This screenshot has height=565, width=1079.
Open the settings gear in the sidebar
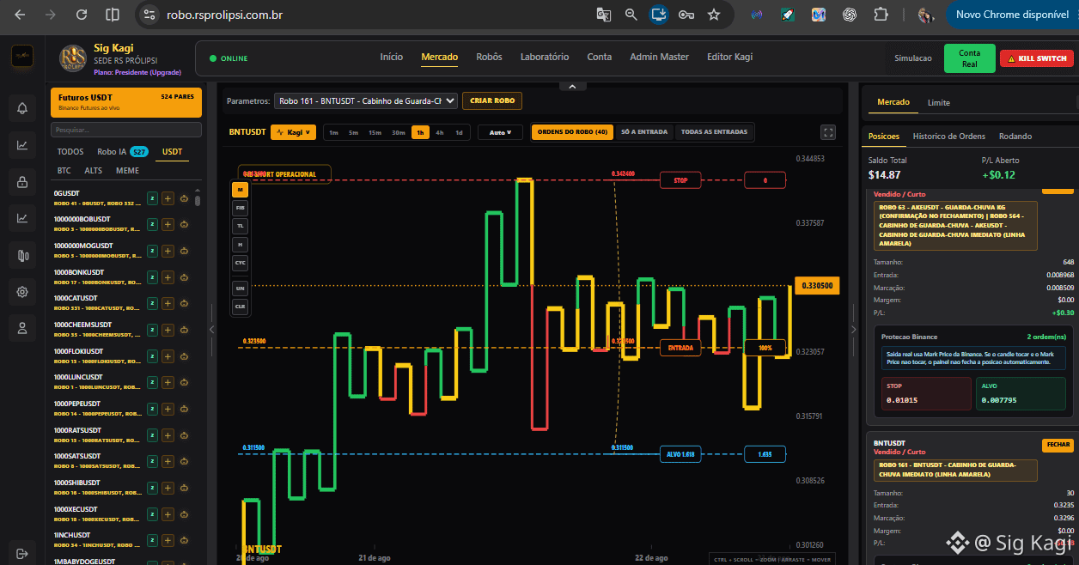(x=22, y=291)
